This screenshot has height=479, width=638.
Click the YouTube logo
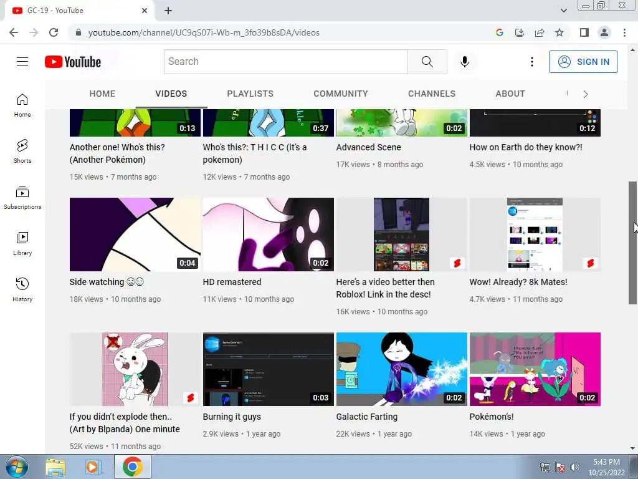[73, 62]
